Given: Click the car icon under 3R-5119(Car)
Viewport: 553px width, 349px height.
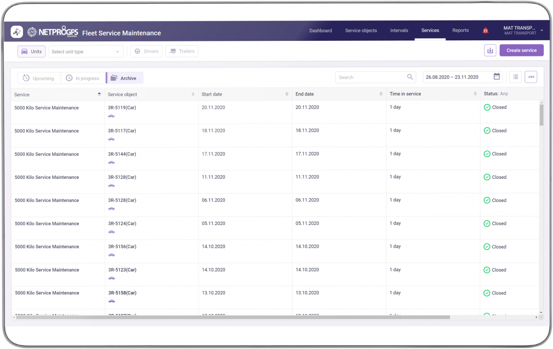Looking at the screenshot, I should click(111, 116).
